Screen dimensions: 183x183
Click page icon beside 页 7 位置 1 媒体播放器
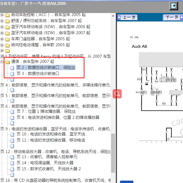click(x=12, y=112)
